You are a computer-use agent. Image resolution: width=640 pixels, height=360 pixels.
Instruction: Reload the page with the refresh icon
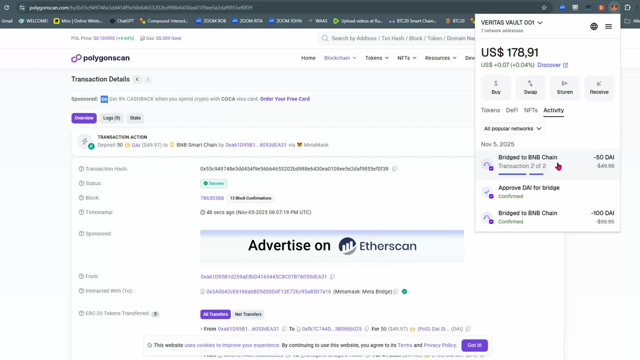(x=6, y=7)
